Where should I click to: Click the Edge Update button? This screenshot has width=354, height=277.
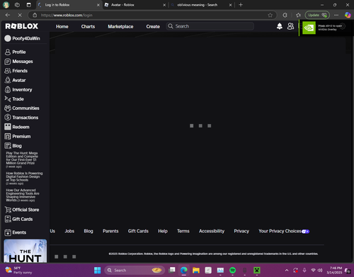tap(317, 15)
